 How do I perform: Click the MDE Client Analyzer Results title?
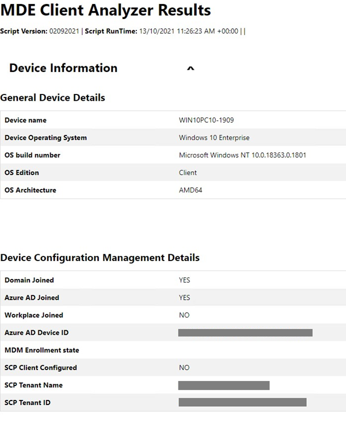point(105,11)
